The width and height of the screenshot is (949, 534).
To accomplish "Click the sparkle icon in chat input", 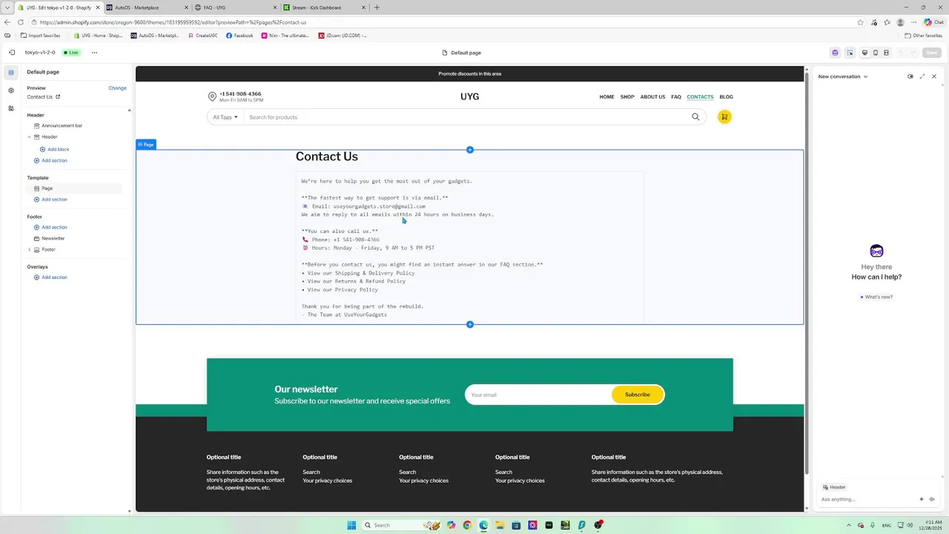I will point(922,499).
